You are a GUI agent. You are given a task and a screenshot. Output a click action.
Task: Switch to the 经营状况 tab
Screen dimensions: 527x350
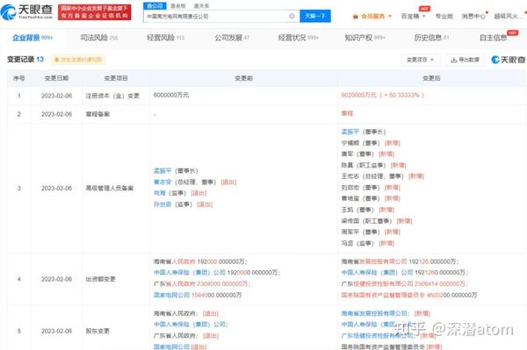299,38
